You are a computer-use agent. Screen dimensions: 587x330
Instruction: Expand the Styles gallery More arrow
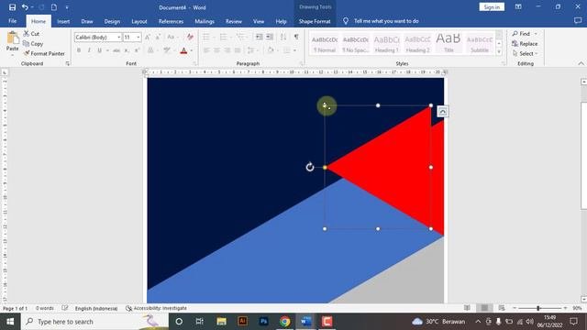pos(499,52)
